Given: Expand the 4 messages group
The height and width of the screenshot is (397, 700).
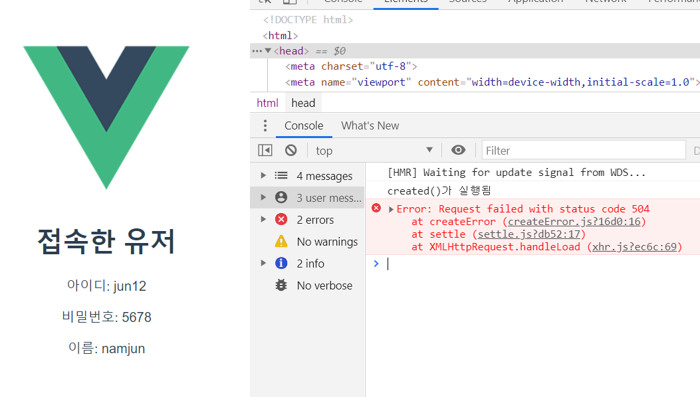Looking at the screenshot, I should coord(263,175).
